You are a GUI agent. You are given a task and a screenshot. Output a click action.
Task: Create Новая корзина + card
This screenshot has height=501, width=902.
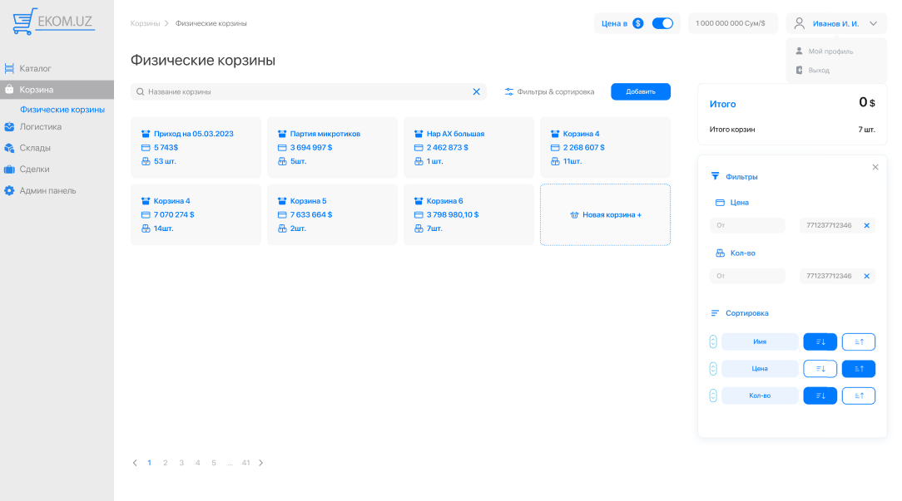pyautogui.click(x=605, y=215)
